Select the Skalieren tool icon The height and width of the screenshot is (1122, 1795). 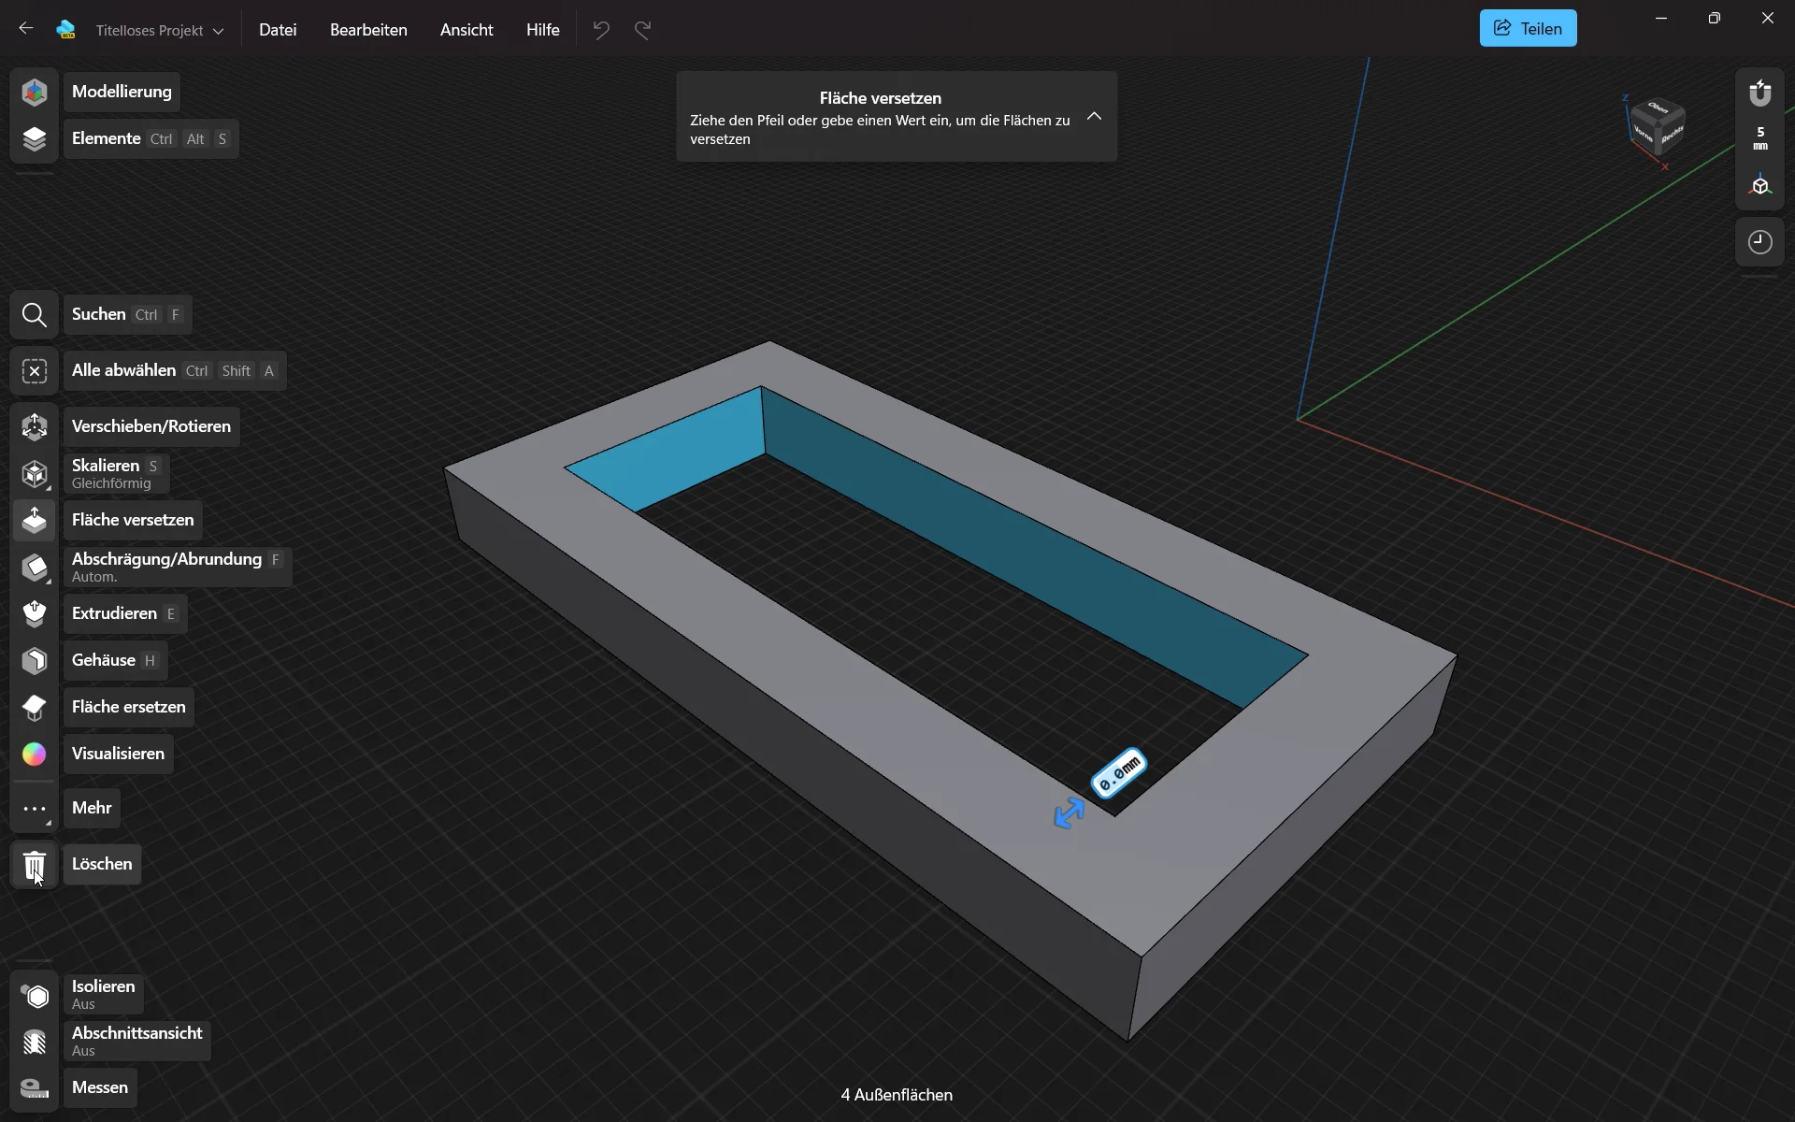tap(35, 474)
